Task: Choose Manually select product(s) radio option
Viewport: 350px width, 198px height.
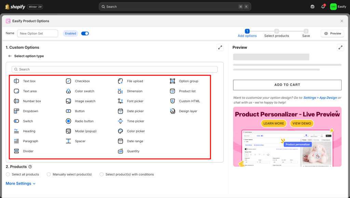Action: (x=49, y=174)
